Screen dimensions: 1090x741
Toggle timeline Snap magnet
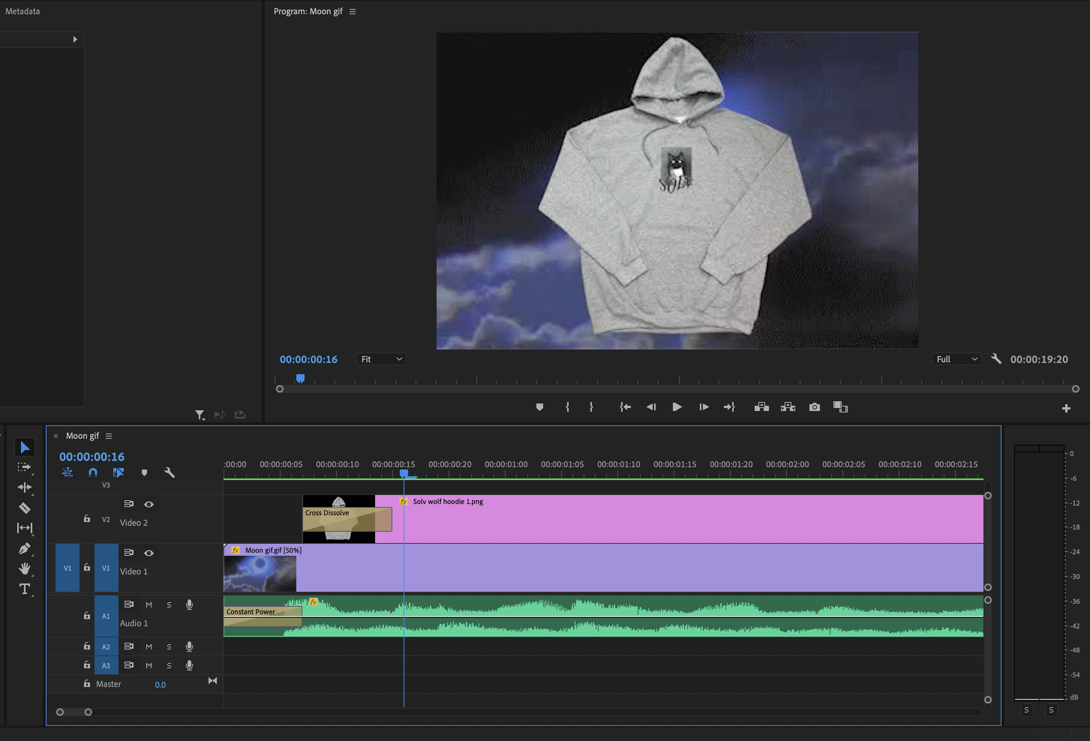pos(93,473)
